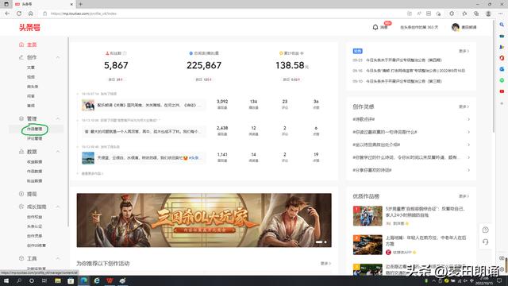Open 作品管理 in the sidebar
508x286 pixels.
(35, 129)
